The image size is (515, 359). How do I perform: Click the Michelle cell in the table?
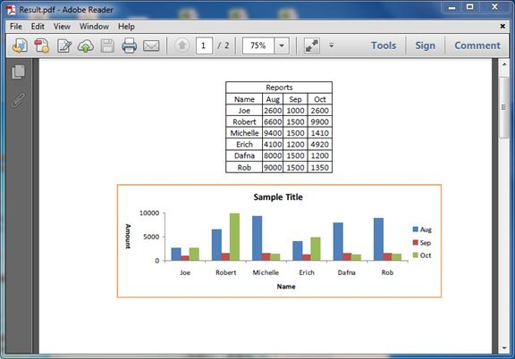pos(244,133)
